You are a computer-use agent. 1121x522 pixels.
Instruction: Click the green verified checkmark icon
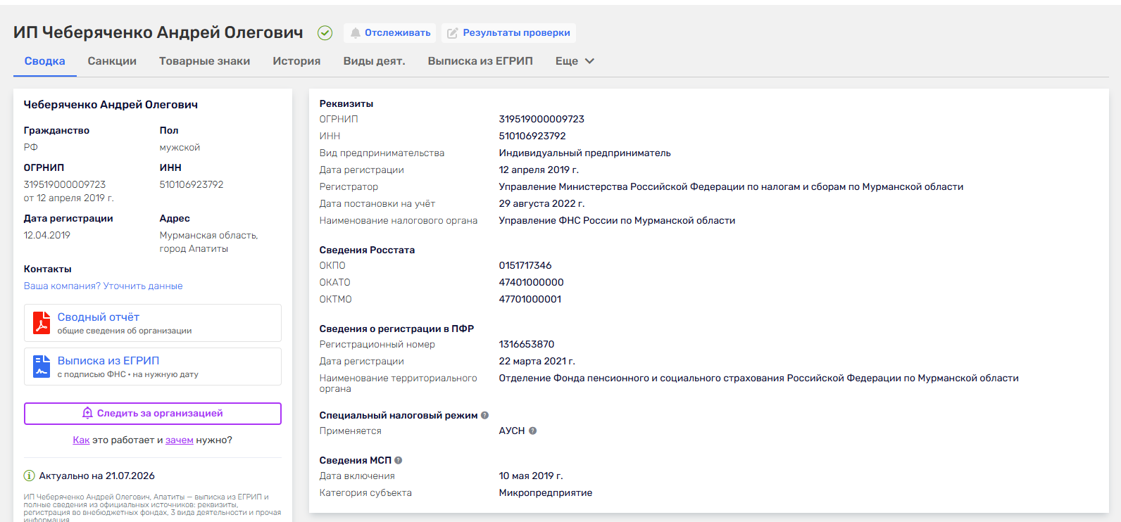pos(325,32)
